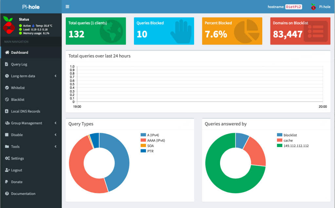This screenshot has height=208, width=335.
Task: Click the Logout link
Action: point(17,170)
